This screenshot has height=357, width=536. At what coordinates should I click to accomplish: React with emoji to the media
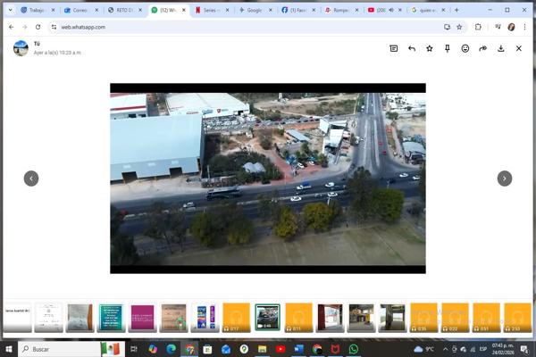pyautogui.click(x=465, y=48)
